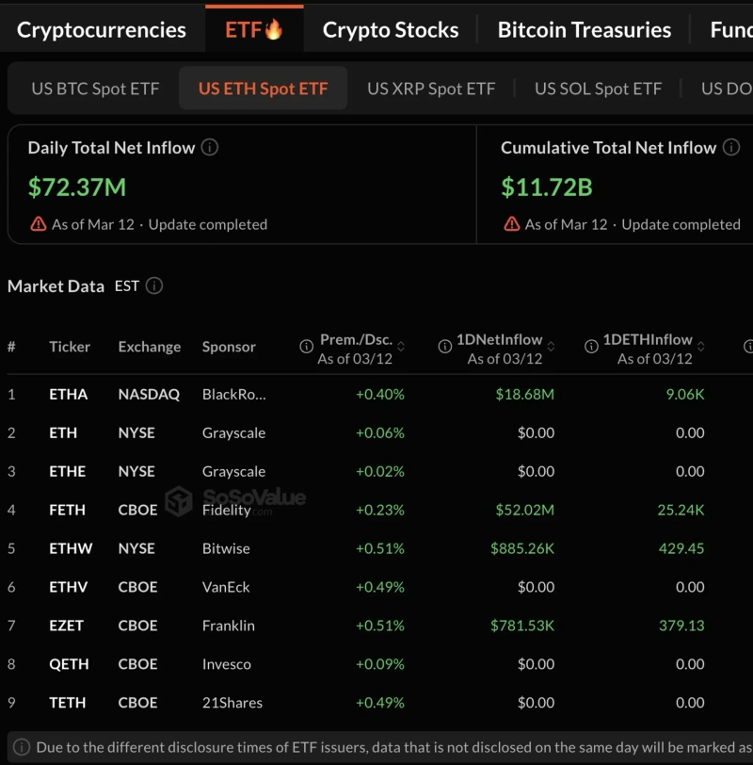Image resolution: width=753 pixels, height=765 pixels.
Task: Sort by Prem./Dsc. column arrows
Action: (401, 346)
